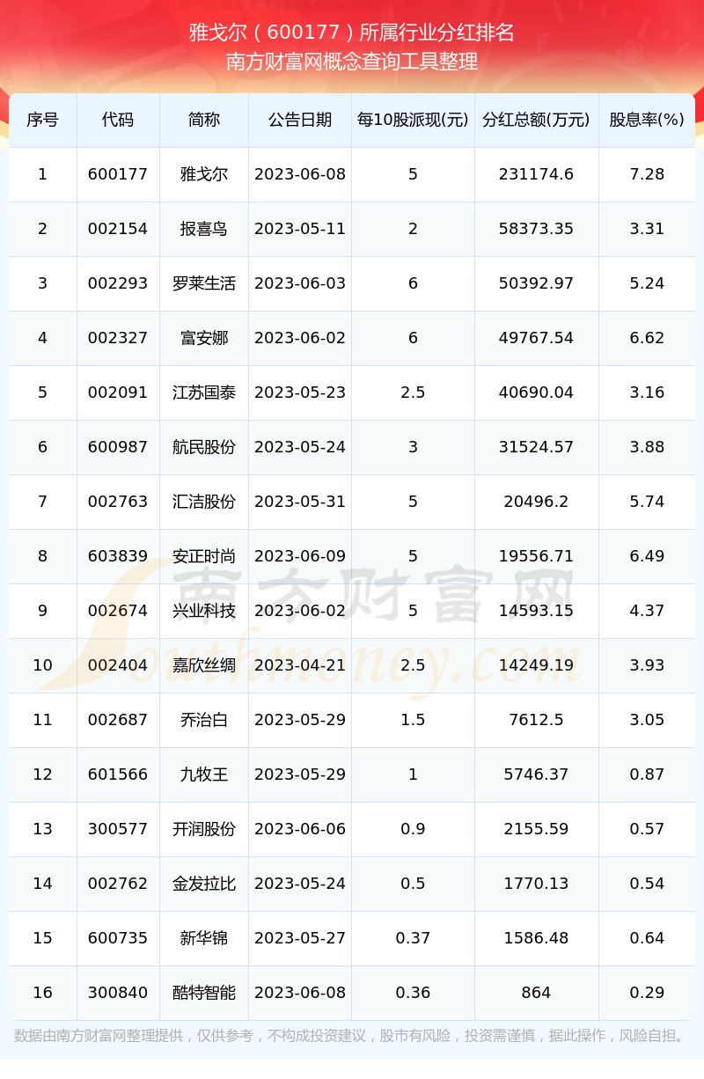This screenshot has width=704, height=1079.
Task: Click stock code 300577
Action: click(x=118, y=829)
